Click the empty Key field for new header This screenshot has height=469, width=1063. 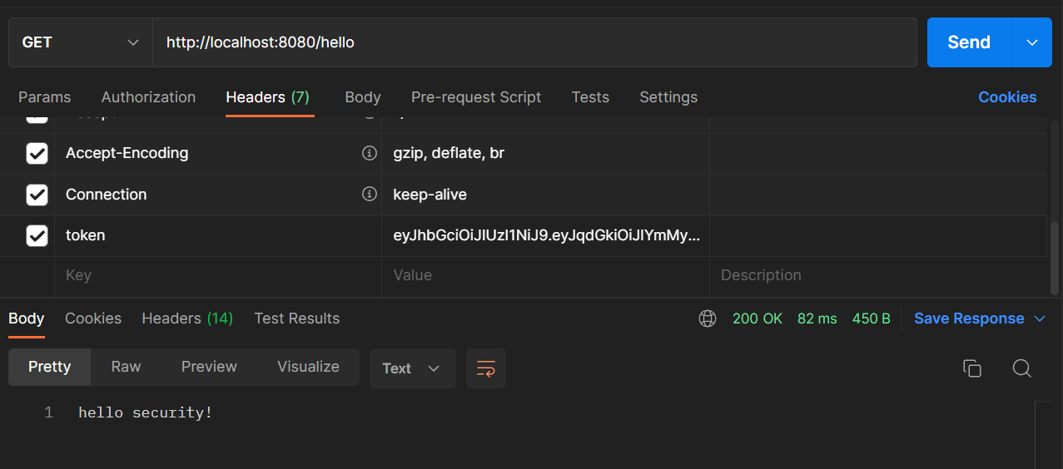tap(216, 275)
